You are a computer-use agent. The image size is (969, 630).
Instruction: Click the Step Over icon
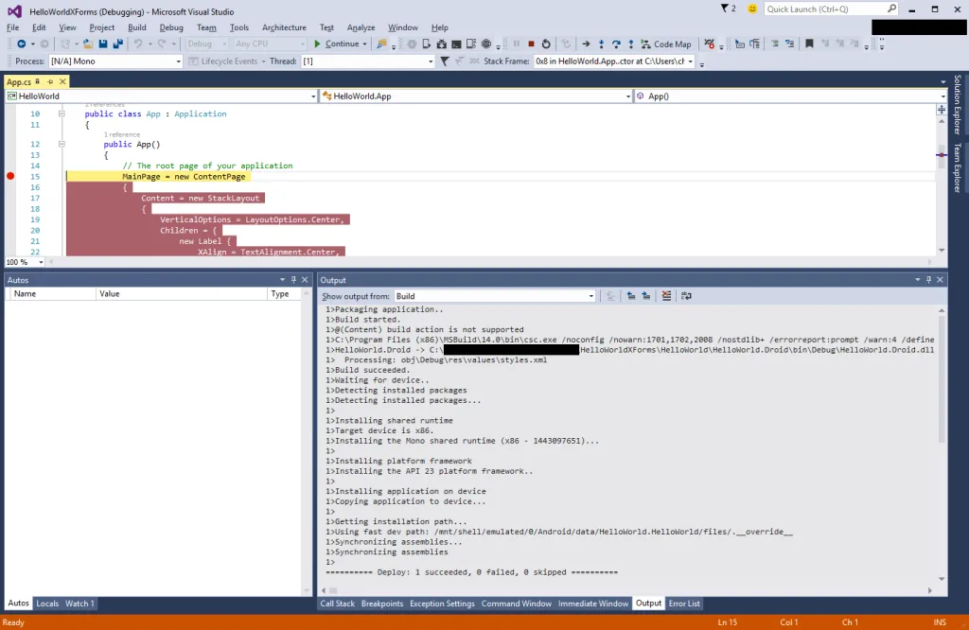point(616,44)
